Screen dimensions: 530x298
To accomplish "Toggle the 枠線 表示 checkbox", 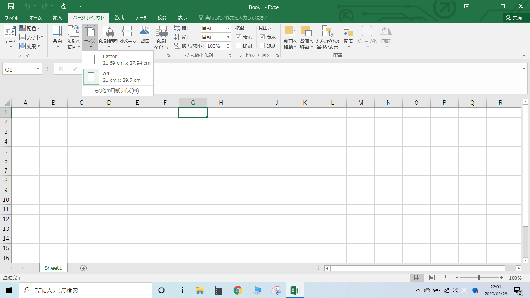I will click(239, 37).
